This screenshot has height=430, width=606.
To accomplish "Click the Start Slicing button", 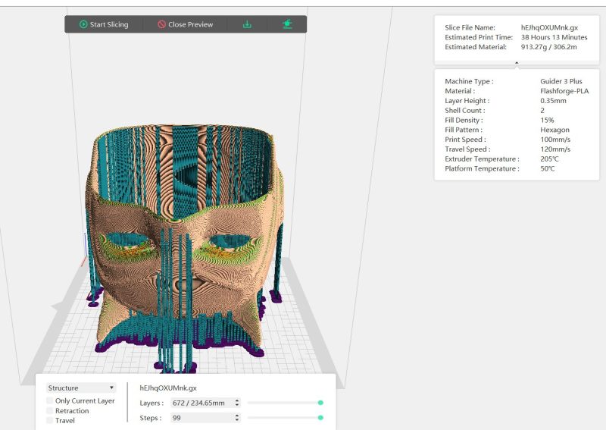I will click(104, 24).
